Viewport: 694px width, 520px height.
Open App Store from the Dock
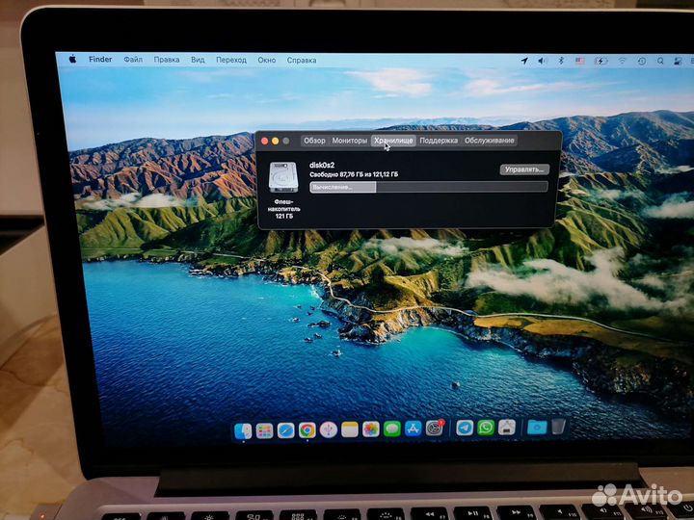pyautogui.click(x=413, y=429)
